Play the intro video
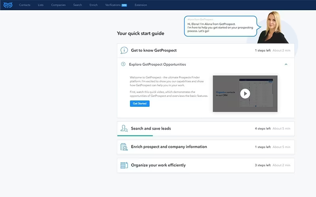Image resolution: width=316 pixels, height=197 pixels. [x=245, y=94]
